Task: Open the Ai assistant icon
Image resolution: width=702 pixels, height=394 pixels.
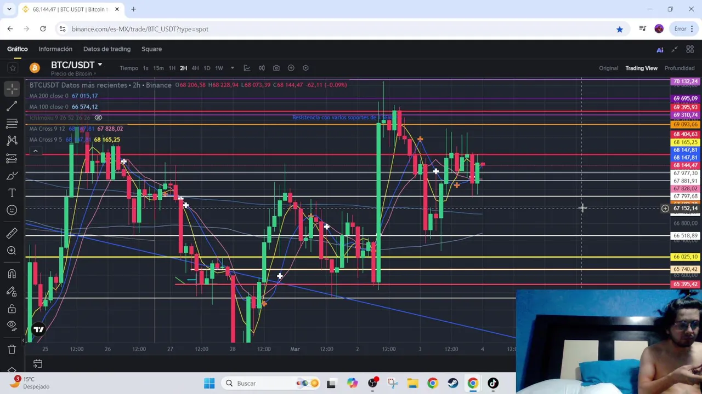Action: [660, 50]
